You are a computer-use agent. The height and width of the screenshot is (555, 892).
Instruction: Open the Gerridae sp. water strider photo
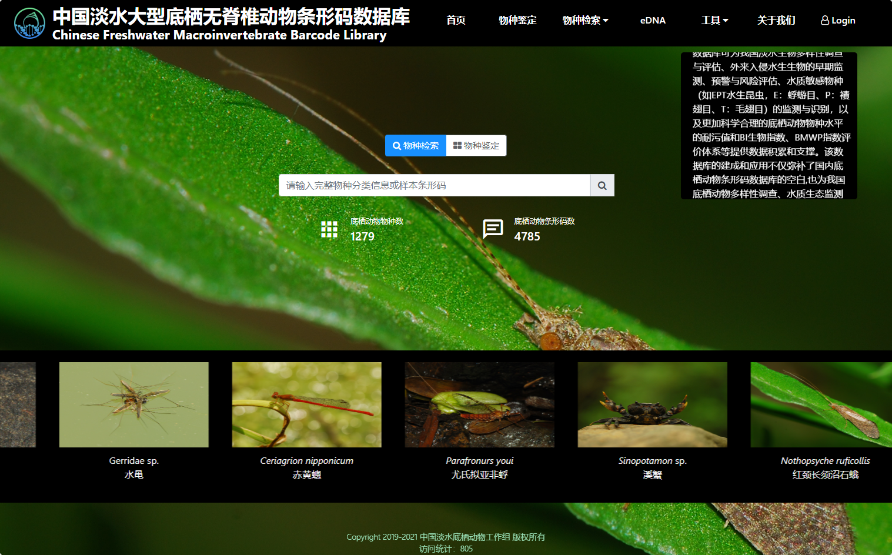point(134,404)
